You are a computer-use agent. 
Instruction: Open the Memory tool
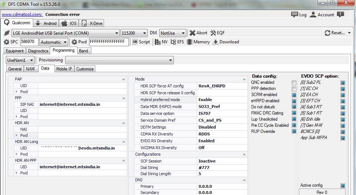(198, 42)
